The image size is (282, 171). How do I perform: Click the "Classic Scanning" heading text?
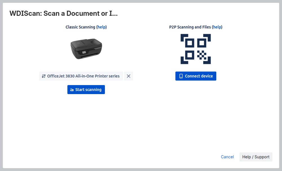80,27
